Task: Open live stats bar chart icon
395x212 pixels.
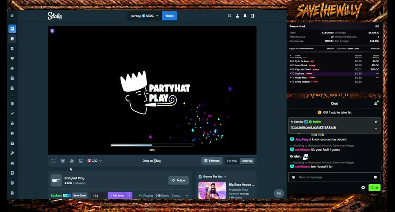Action: tap(72, 161)
